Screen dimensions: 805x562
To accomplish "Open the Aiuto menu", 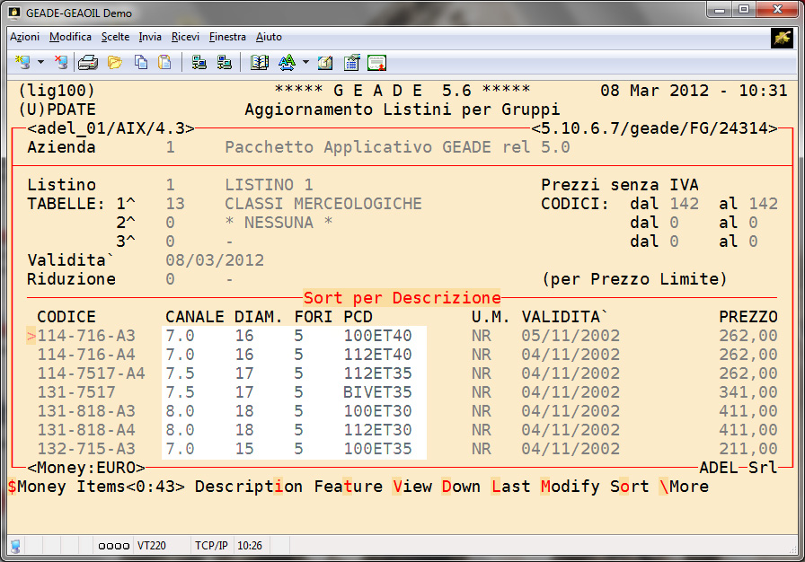I will 269,37.
